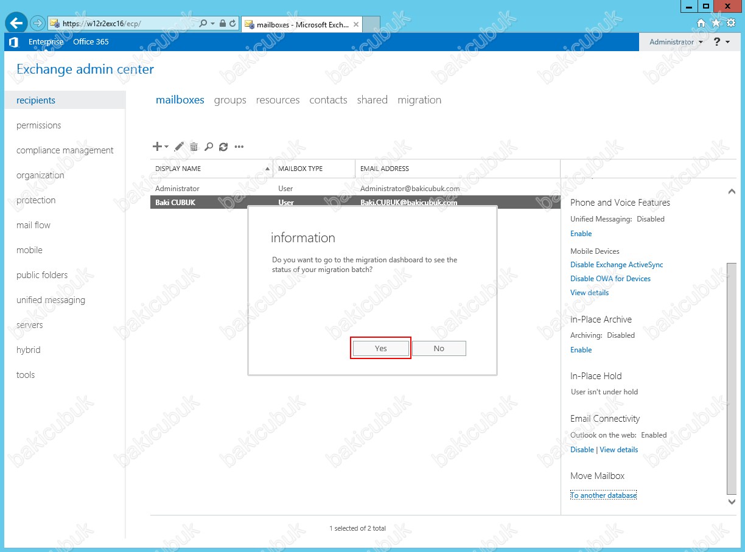
Task: Close the mailboxes browser tab
Action: point(356,24)
